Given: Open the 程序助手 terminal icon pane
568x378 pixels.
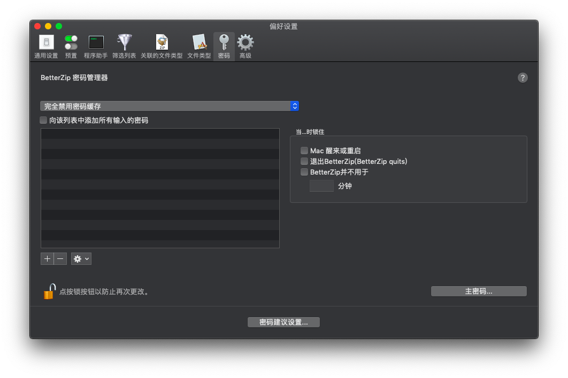Looking at the screenshot, I should tap(96, 46).
